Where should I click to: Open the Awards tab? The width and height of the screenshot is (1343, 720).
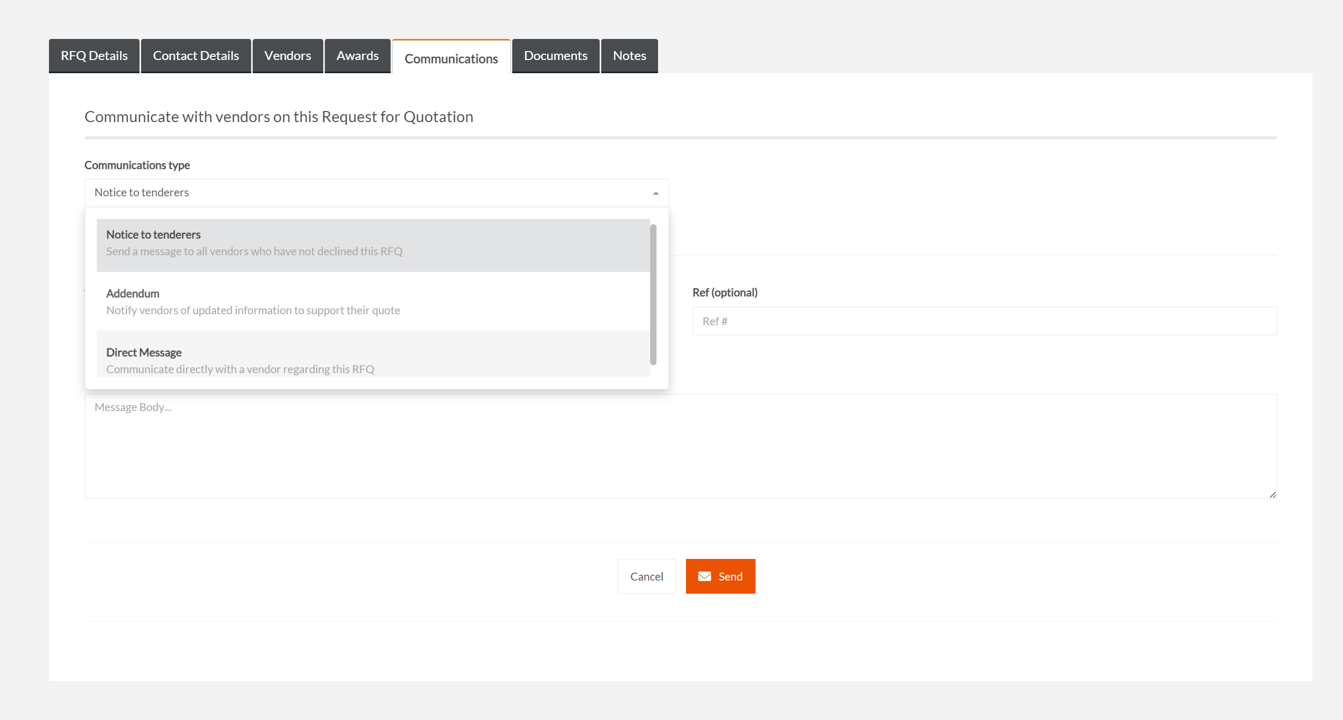(x=357, y=56)
